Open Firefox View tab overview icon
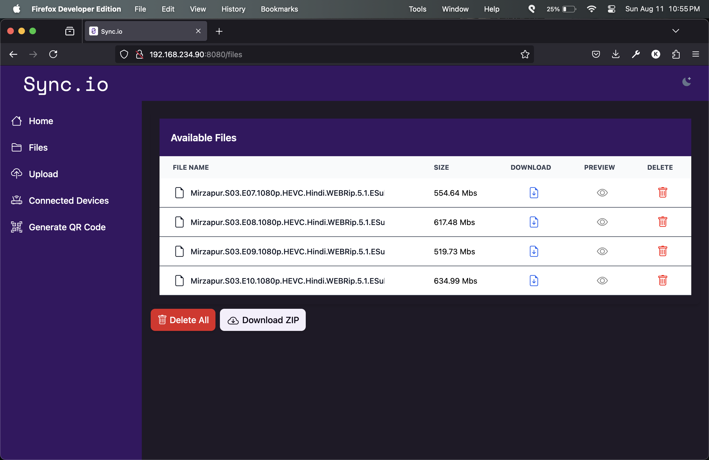The height and width of the screenshot is (460, 709). click(x=70, y=31)
